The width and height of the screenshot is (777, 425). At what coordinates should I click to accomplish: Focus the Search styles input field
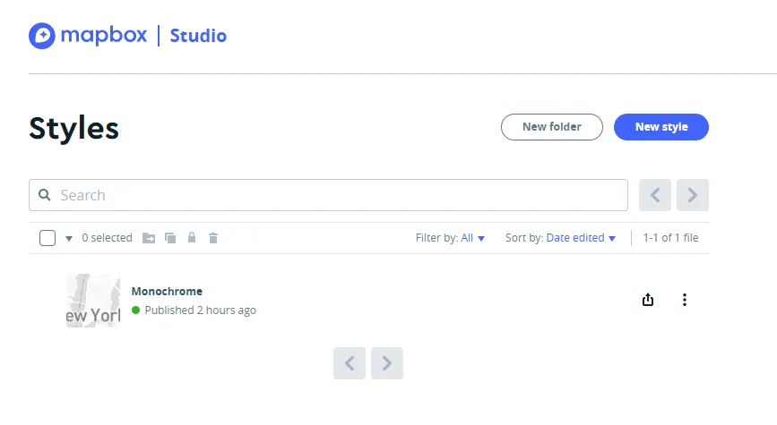(x=341, y=195)
